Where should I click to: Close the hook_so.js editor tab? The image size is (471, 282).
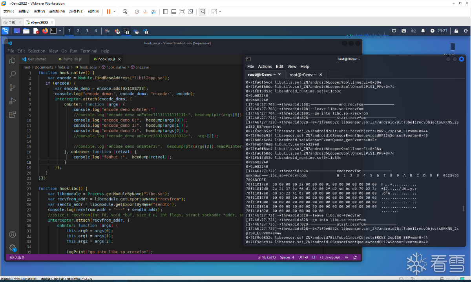point(120,59)
